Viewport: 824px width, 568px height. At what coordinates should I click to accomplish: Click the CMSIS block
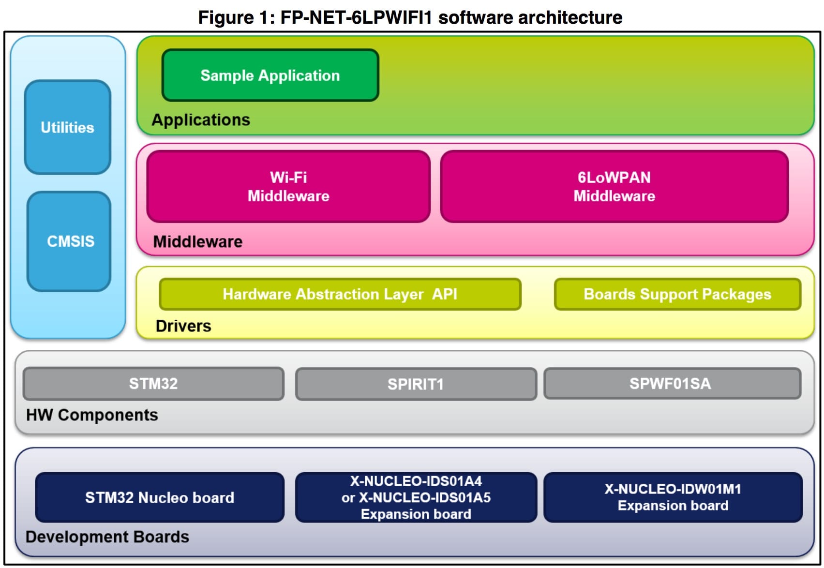(x=70, y=241)
